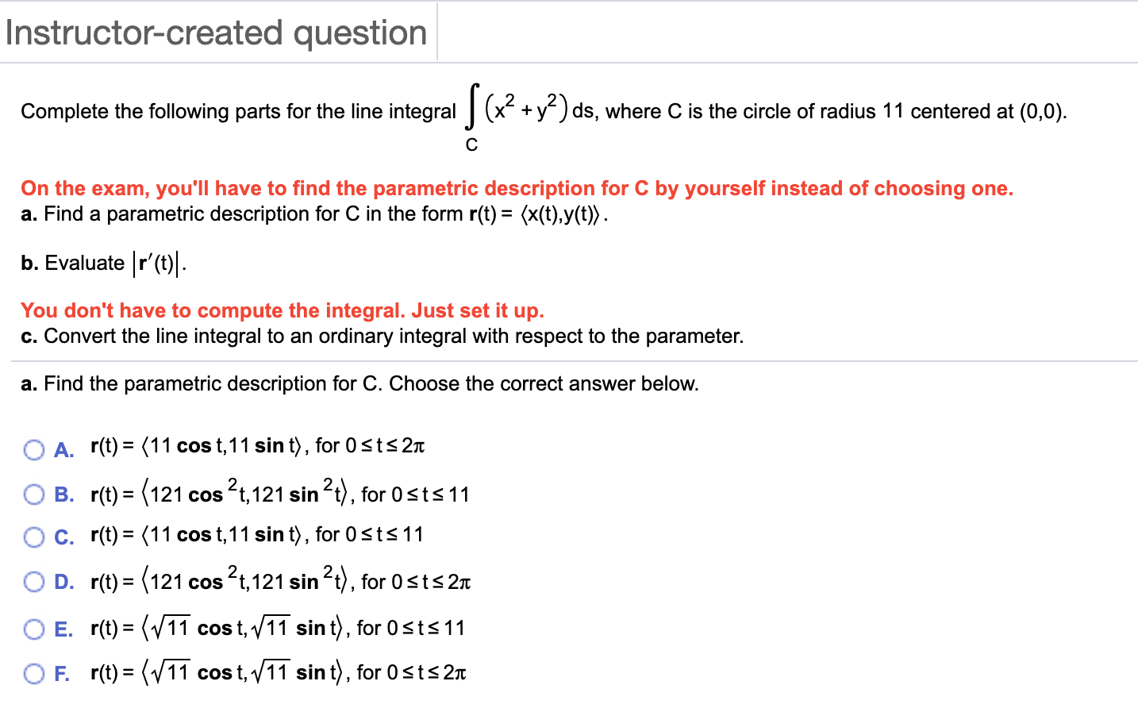Choose option with √11 coefficients and 0≤t≤2π
Viewport: 1138px width, 708px height.
pos(262,672)
